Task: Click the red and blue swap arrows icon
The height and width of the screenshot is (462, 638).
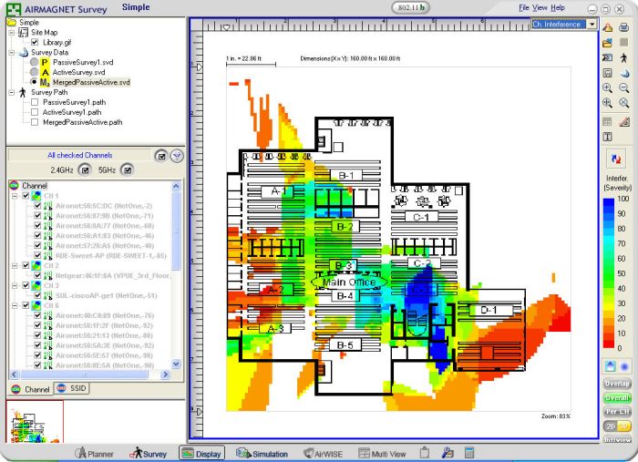Action: (x=616, y=159)
